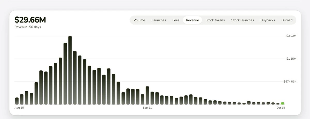The image size is (310, 119).
Task: Show the Burned tab
Action: coord(287,20)
